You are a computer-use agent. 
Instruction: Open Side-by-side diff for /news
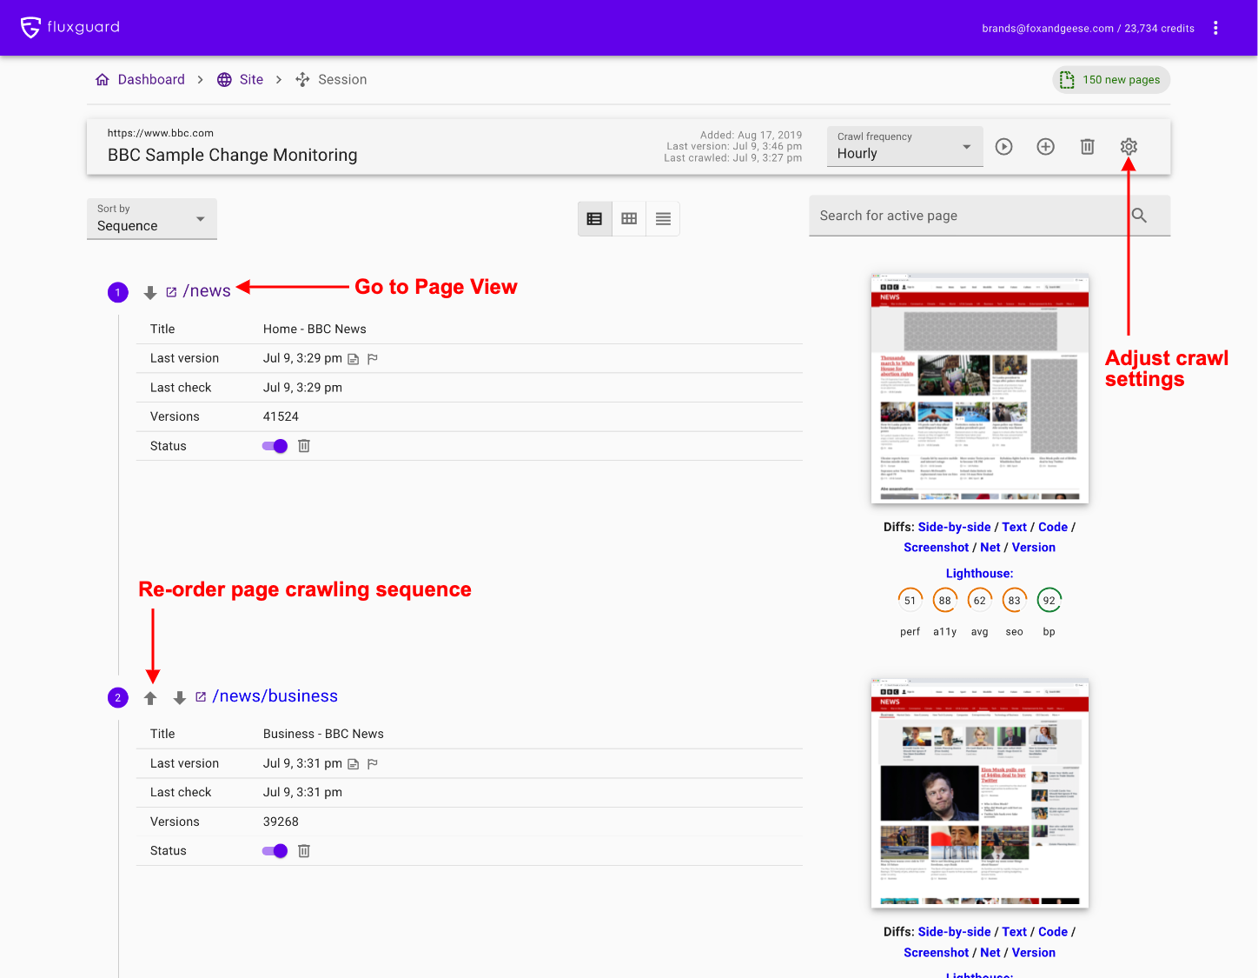click(x=954, y=527)
